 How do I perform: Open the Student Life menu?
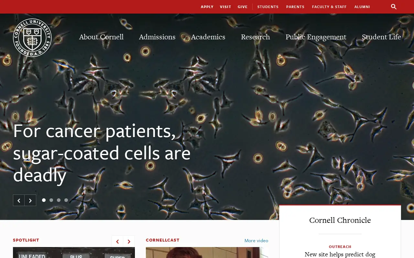pos(381,37)
